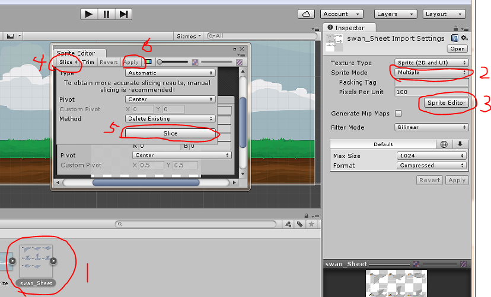Image resolution: width=491 pixels, height=297 pixels.
Task: Click the Sprite Editor mip level checker icon
Action: tap(239, 62)
